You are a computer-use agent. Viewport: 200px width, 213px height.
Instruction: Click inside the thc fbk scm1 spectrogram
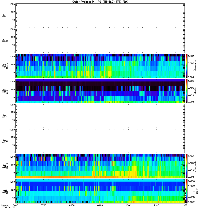point(100,191)
